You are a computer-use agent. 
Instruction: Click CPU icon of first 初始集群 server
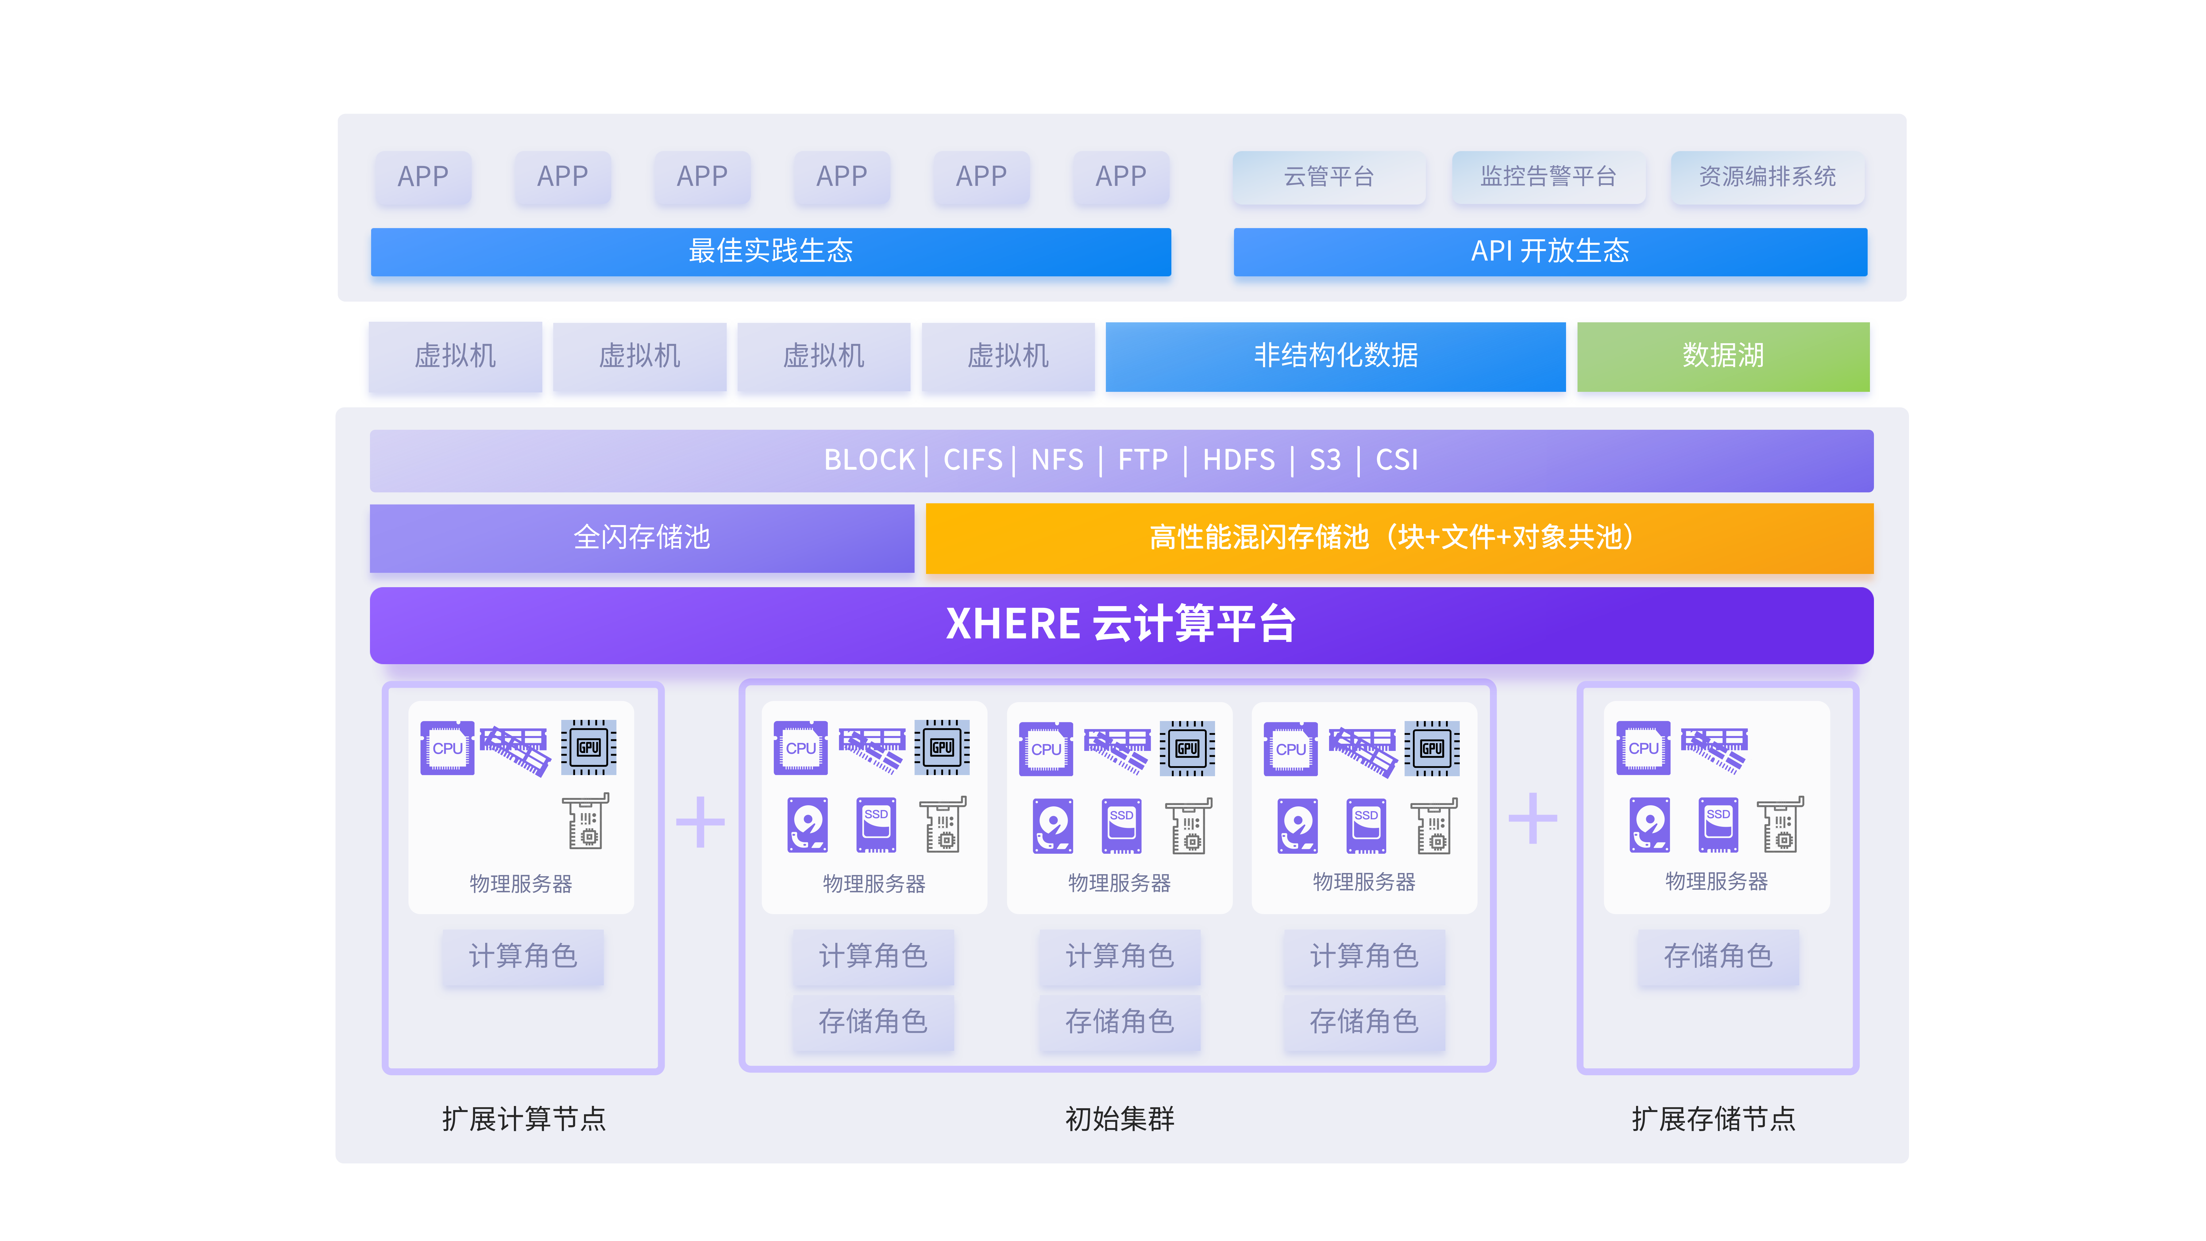(x=801, y=748)
